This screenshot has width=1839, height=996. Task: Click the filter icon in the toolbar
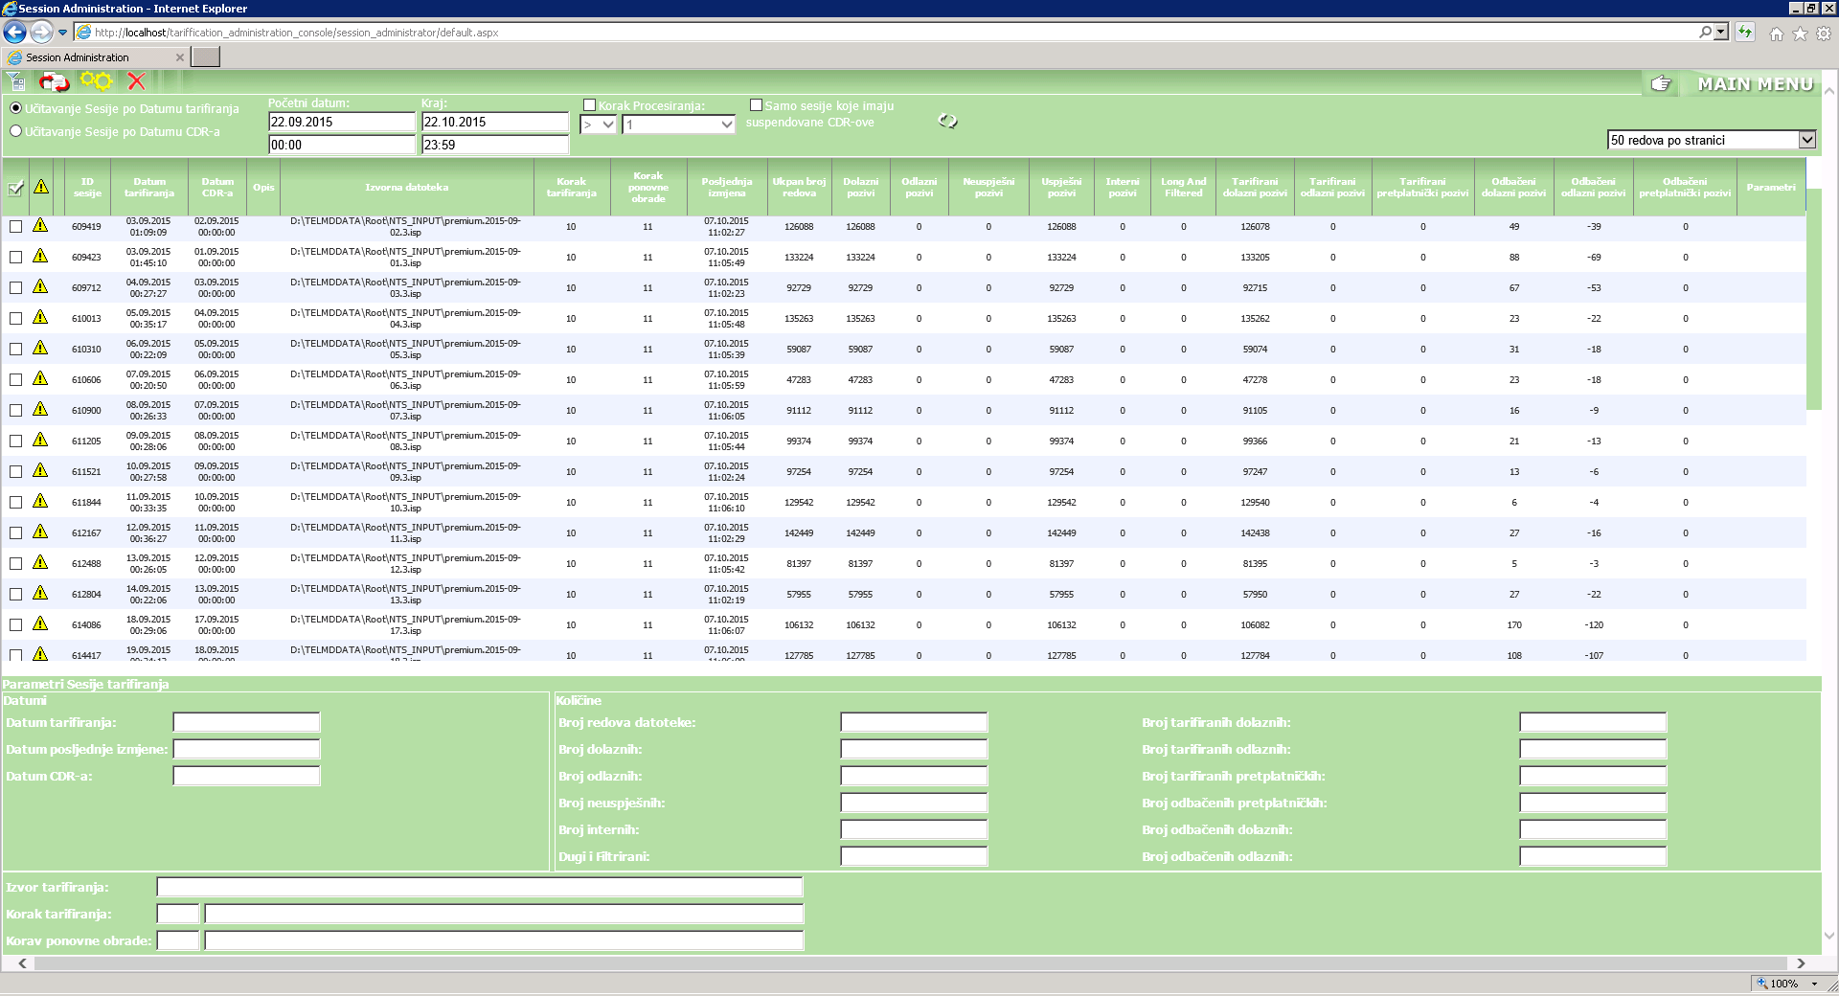click(16, 82)
